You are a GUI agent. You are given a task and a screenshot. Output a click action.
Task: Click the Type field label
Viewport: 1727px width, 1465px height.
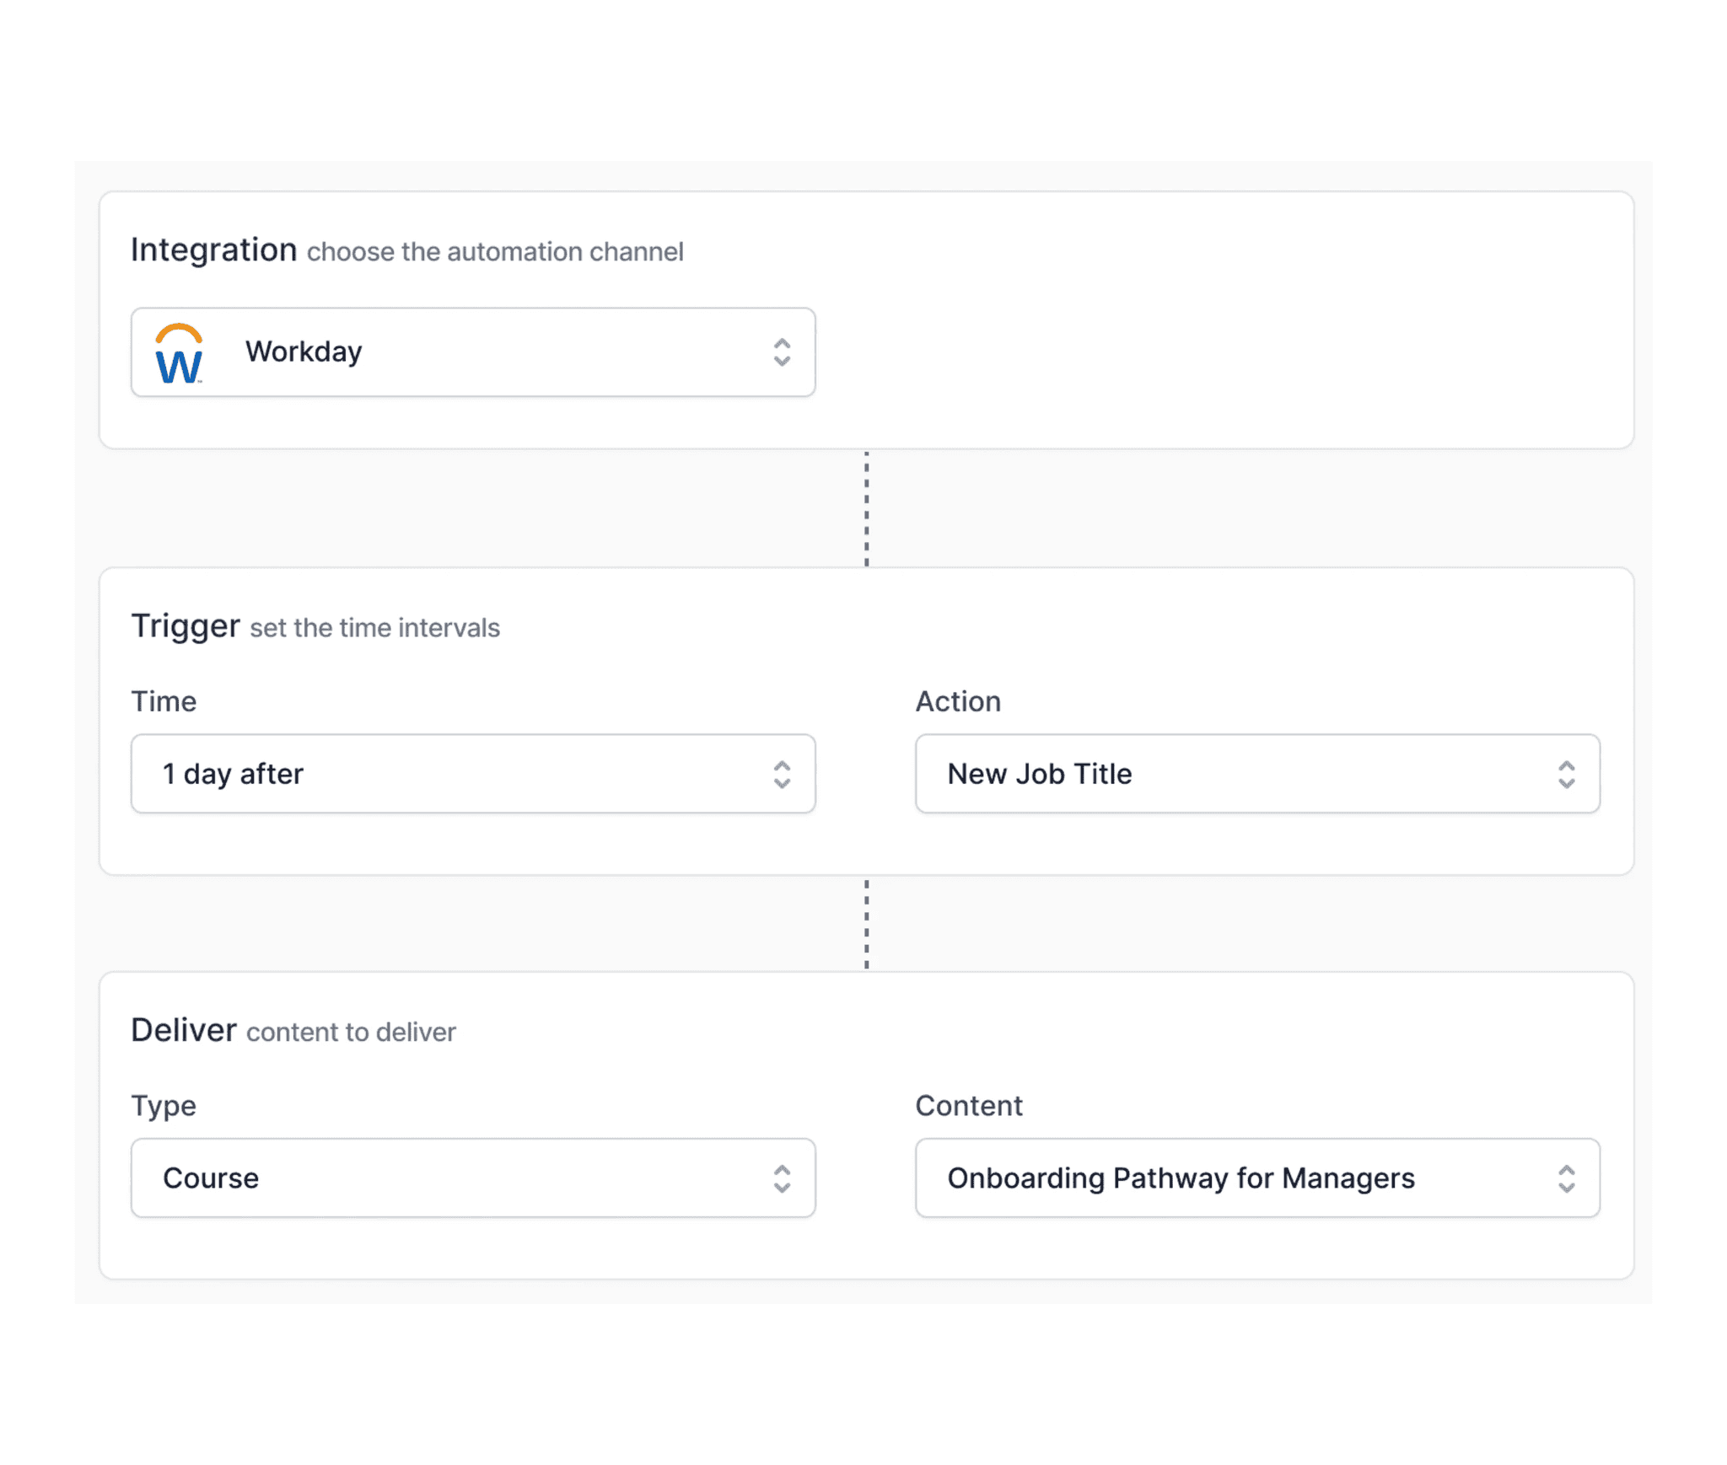click(x=164, y=1105)
